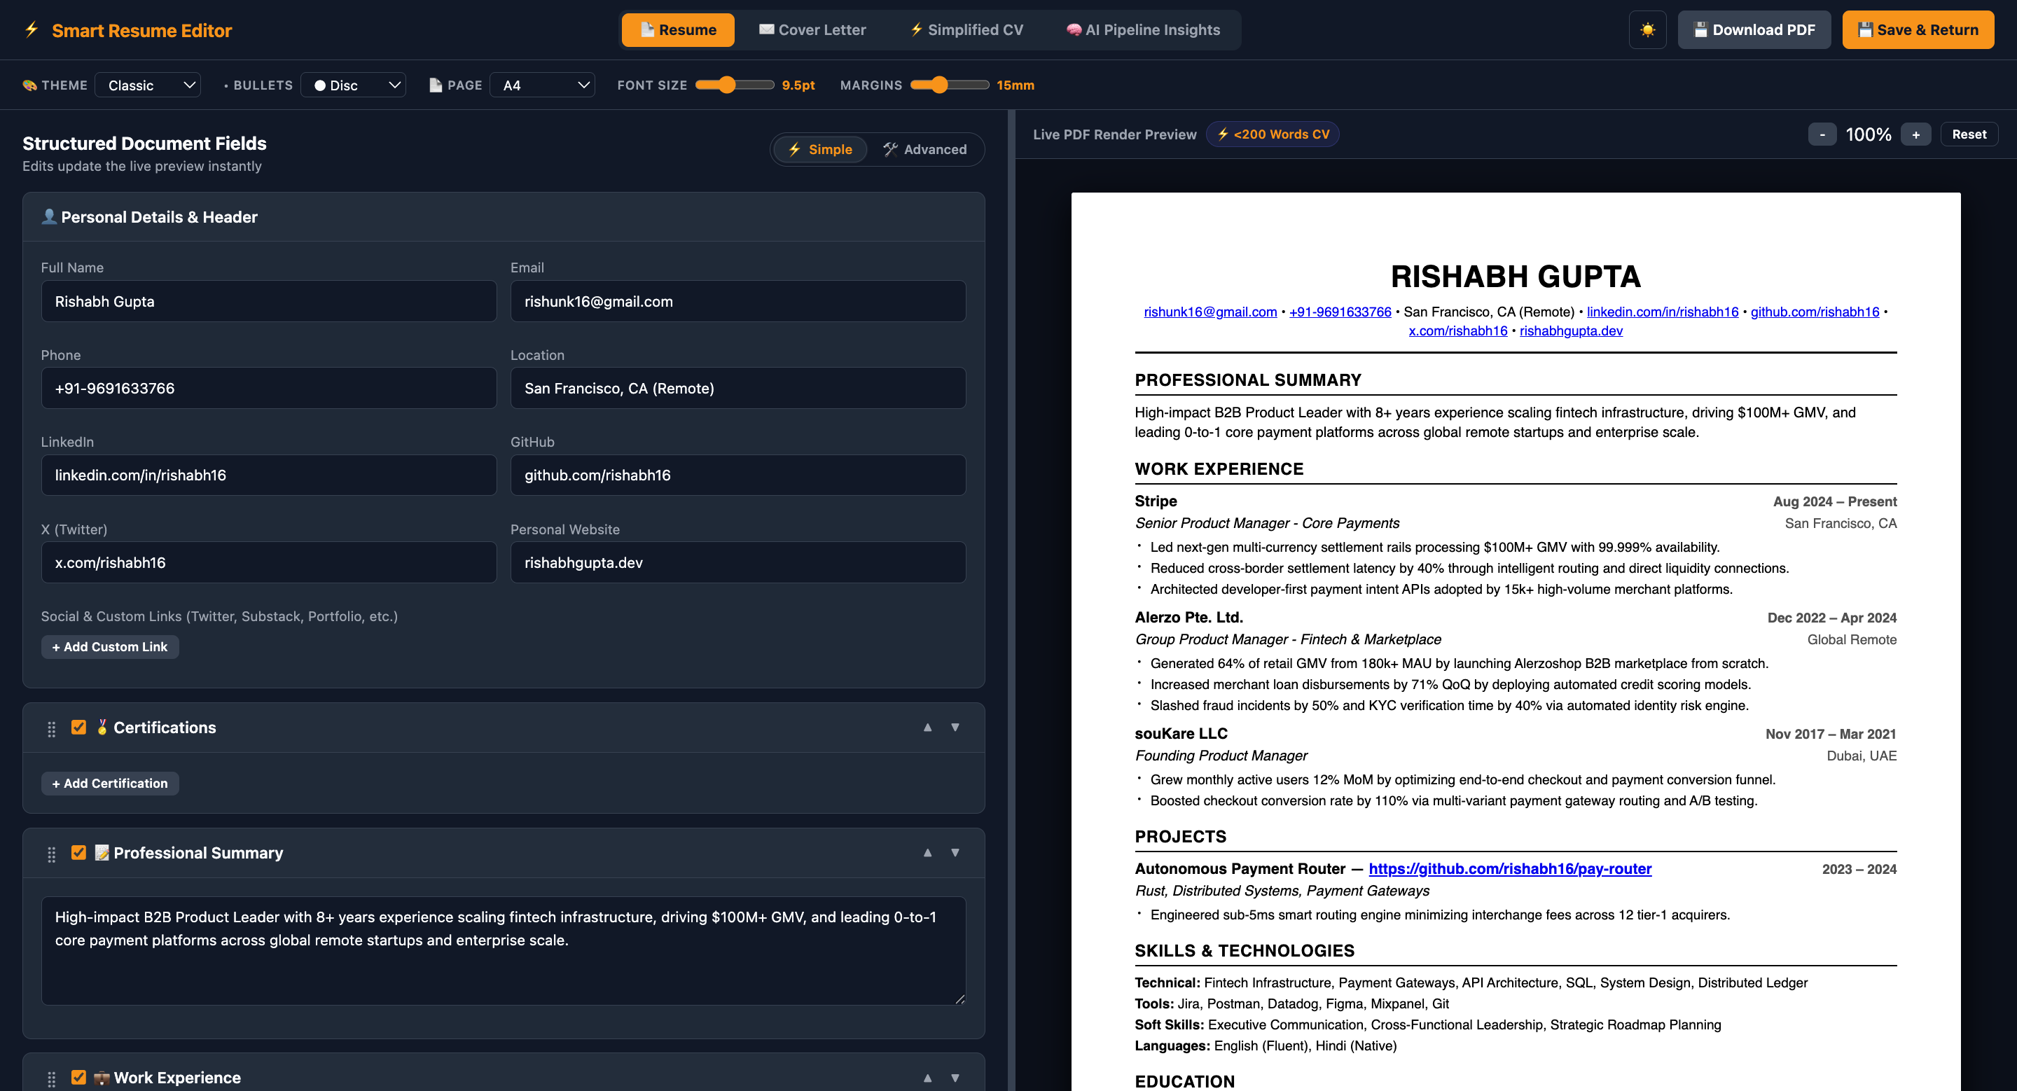Click the Professional Summary text area
The height and width of the screenshot is (1091, 2017).
(x=504, y=951)
